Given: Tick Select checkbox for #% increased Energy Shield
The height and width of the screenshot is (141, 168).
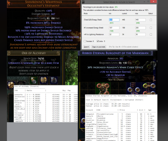Looking at the screenshot, I should pos(151,28).
